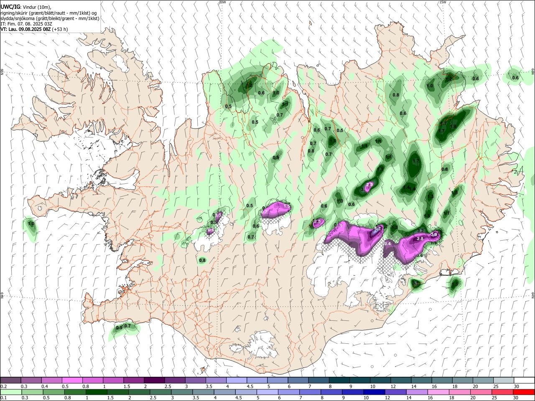
Task: Click the '0.4' value between the purple areas
Action: 387,244
